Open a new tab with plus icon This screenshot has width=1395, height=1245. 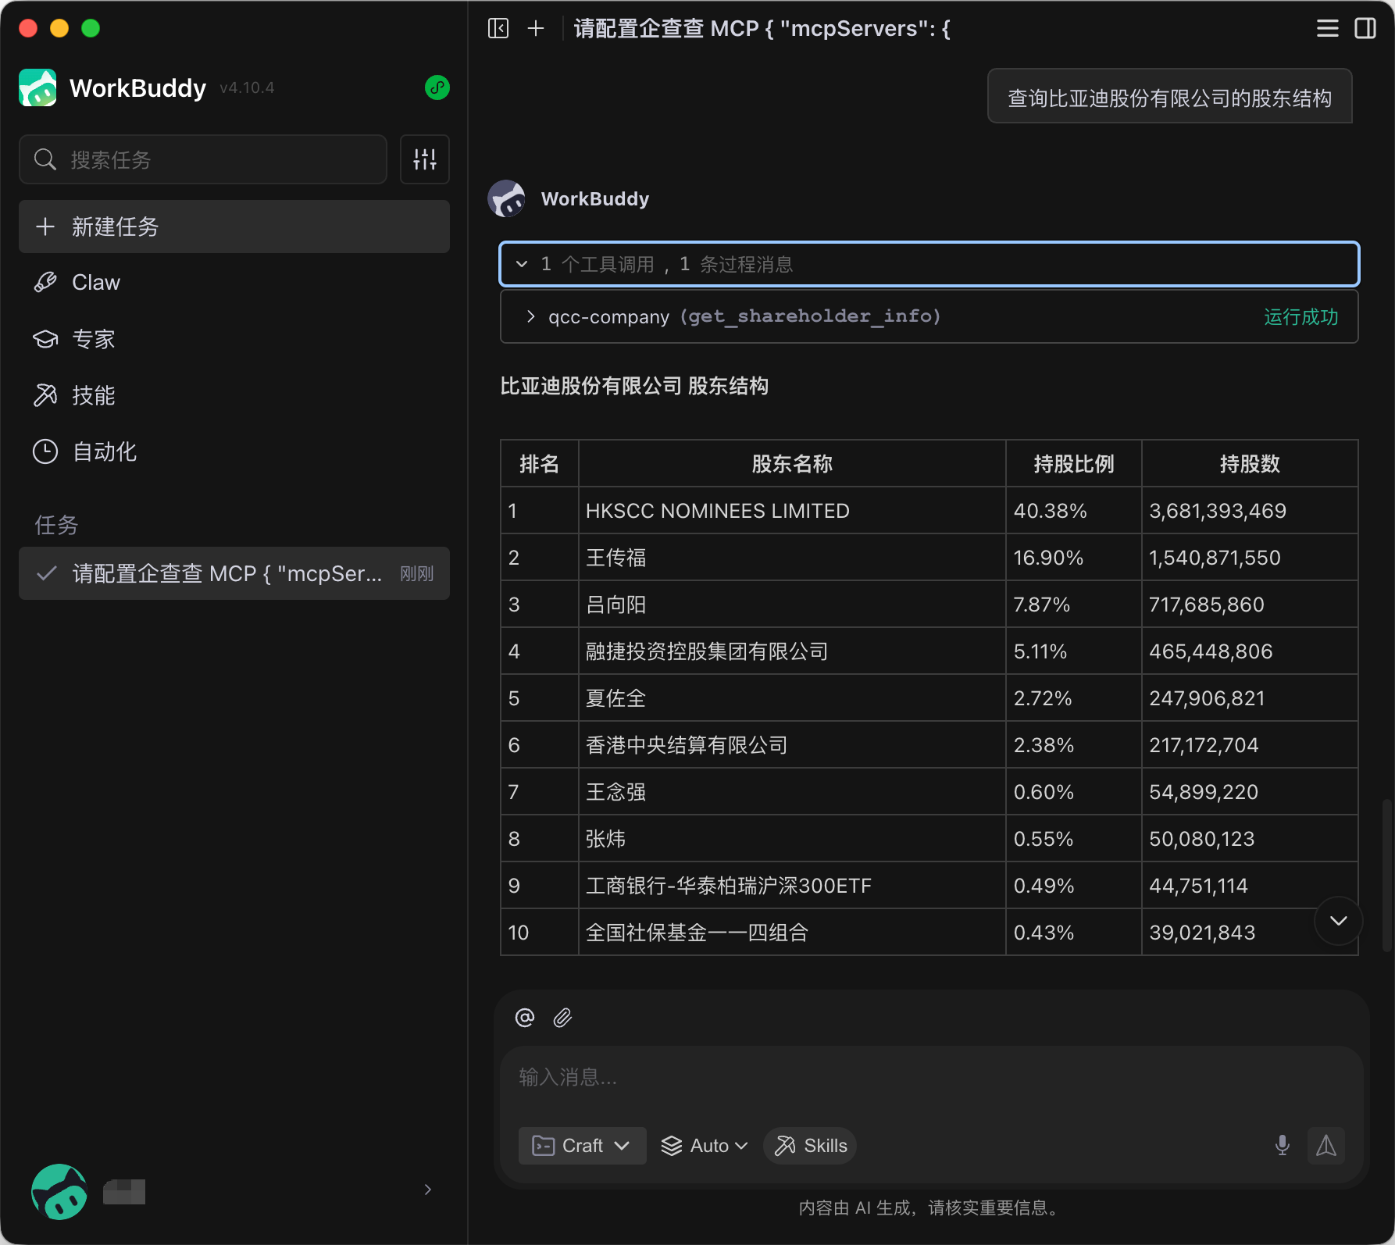(x=536, y=29)
